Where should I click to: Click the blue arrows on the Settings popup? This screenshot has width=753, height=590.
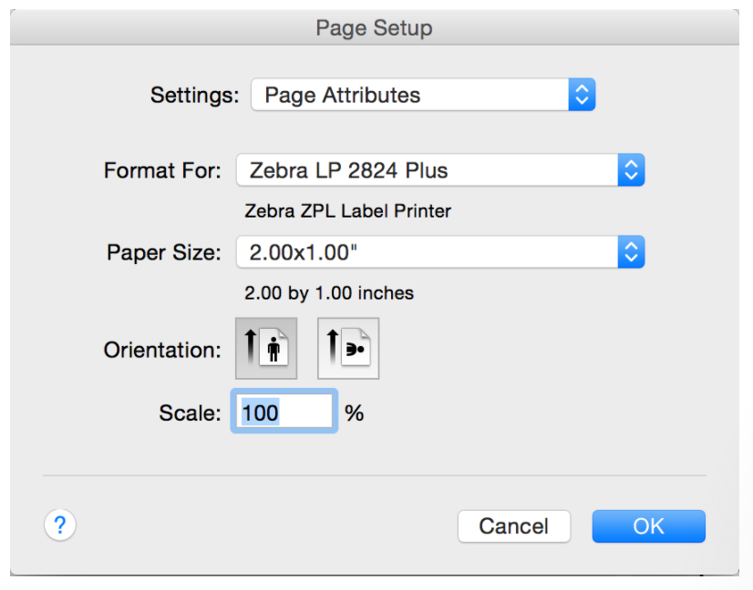click(x=582, y=95)
